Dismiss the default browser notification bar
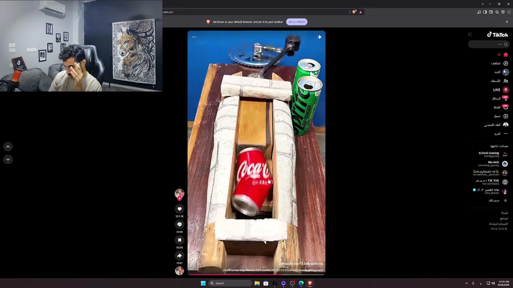This screenshot has height=288, width=513. pos(507,22)
